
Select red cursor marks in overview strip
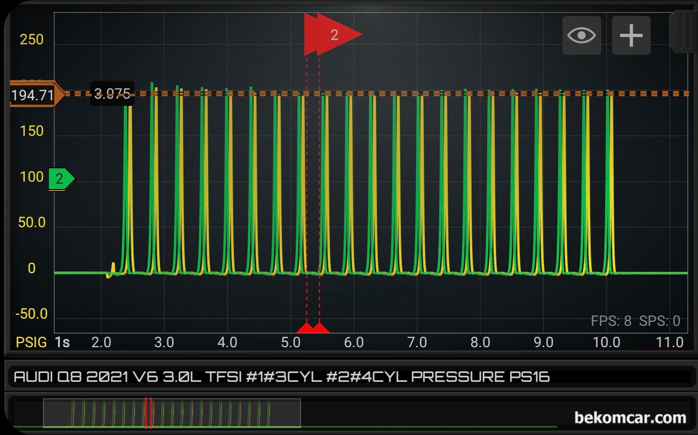click(x=149, y=413)
